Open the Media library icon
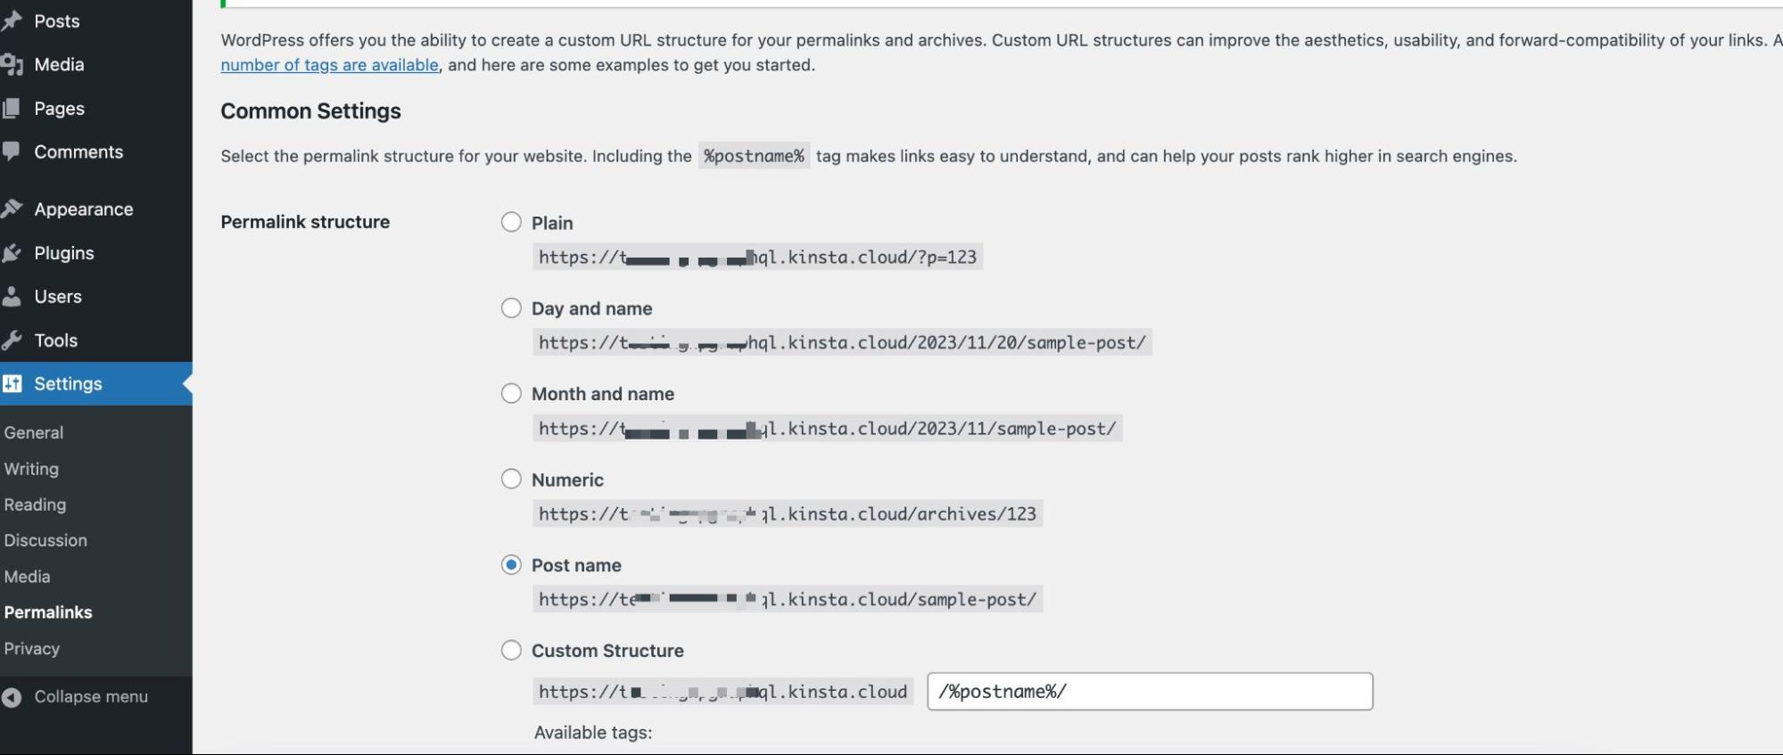Viewport: 1783px width, 755px height. pos(12,63)
